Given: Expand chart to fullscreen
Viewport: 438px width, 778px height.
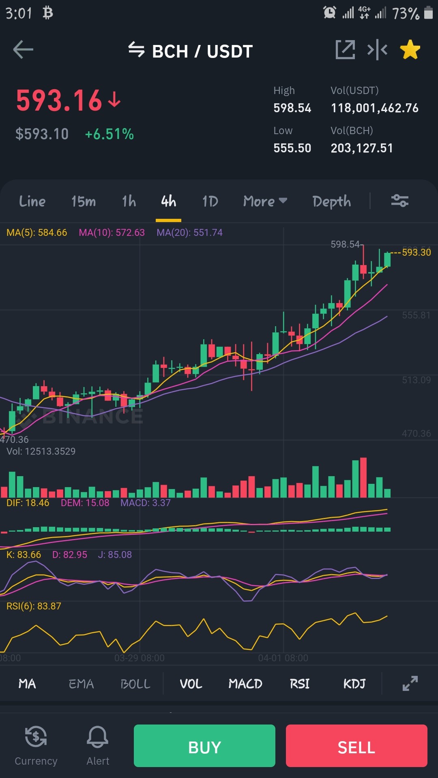Looking at the screenshot, I should click(410, 684).
